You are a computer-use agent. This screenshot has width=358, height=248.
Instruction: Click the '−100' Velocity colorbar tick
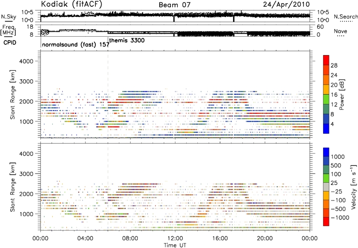point(338,200)
